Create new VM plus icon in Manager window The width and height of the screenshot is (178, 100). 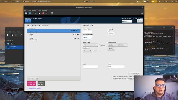point(8,35)
